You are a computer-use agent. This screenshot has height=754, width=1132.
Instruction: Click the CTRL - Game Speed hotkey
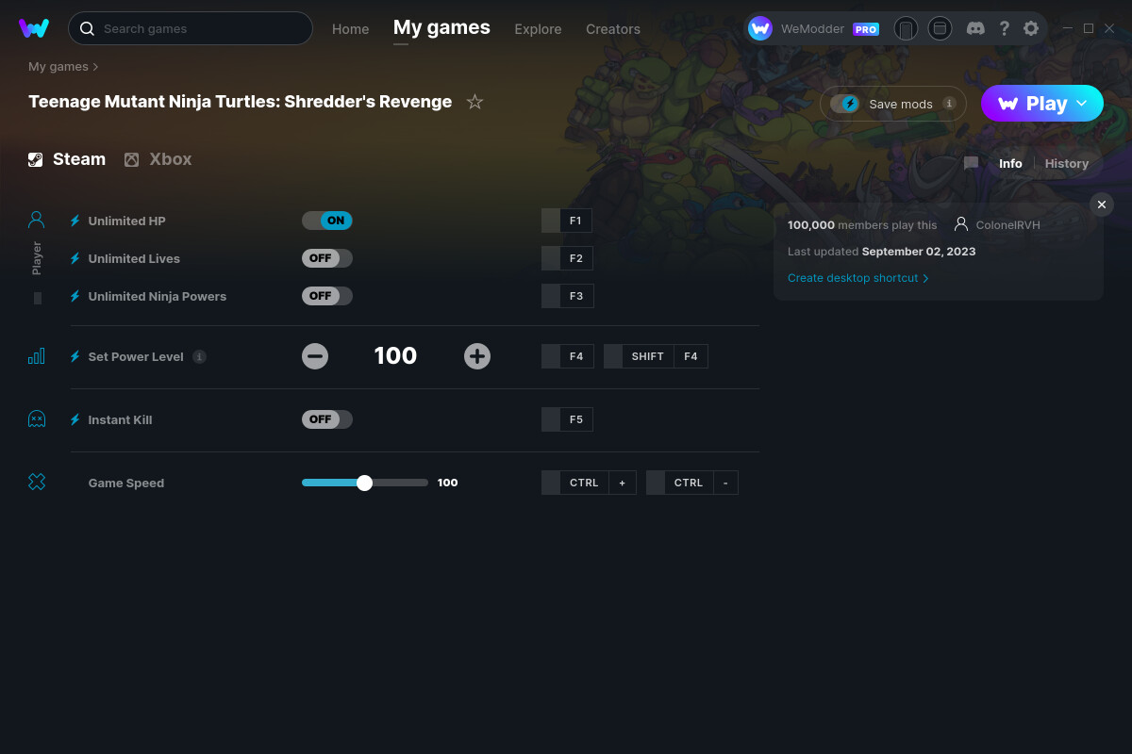692,483
